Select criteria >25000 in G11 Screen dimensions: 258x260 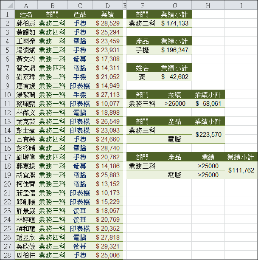tap(175, 104)
